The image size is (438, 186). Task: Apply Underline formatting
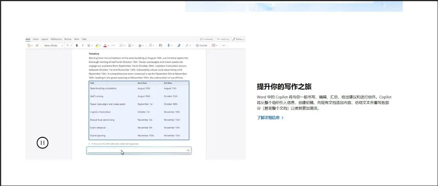[89, 45]
